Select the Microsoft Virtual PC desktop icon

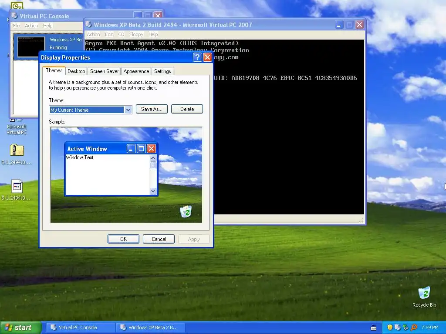click(17, 127)
